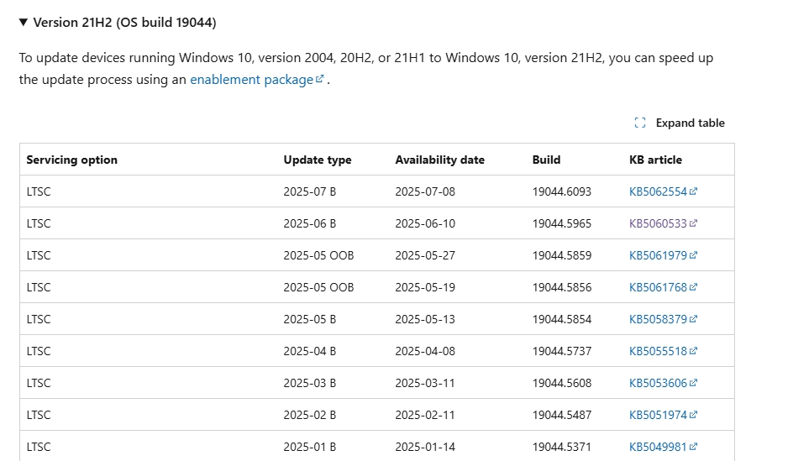
Task: Click the Update type column header
Action: coord(318,160)
